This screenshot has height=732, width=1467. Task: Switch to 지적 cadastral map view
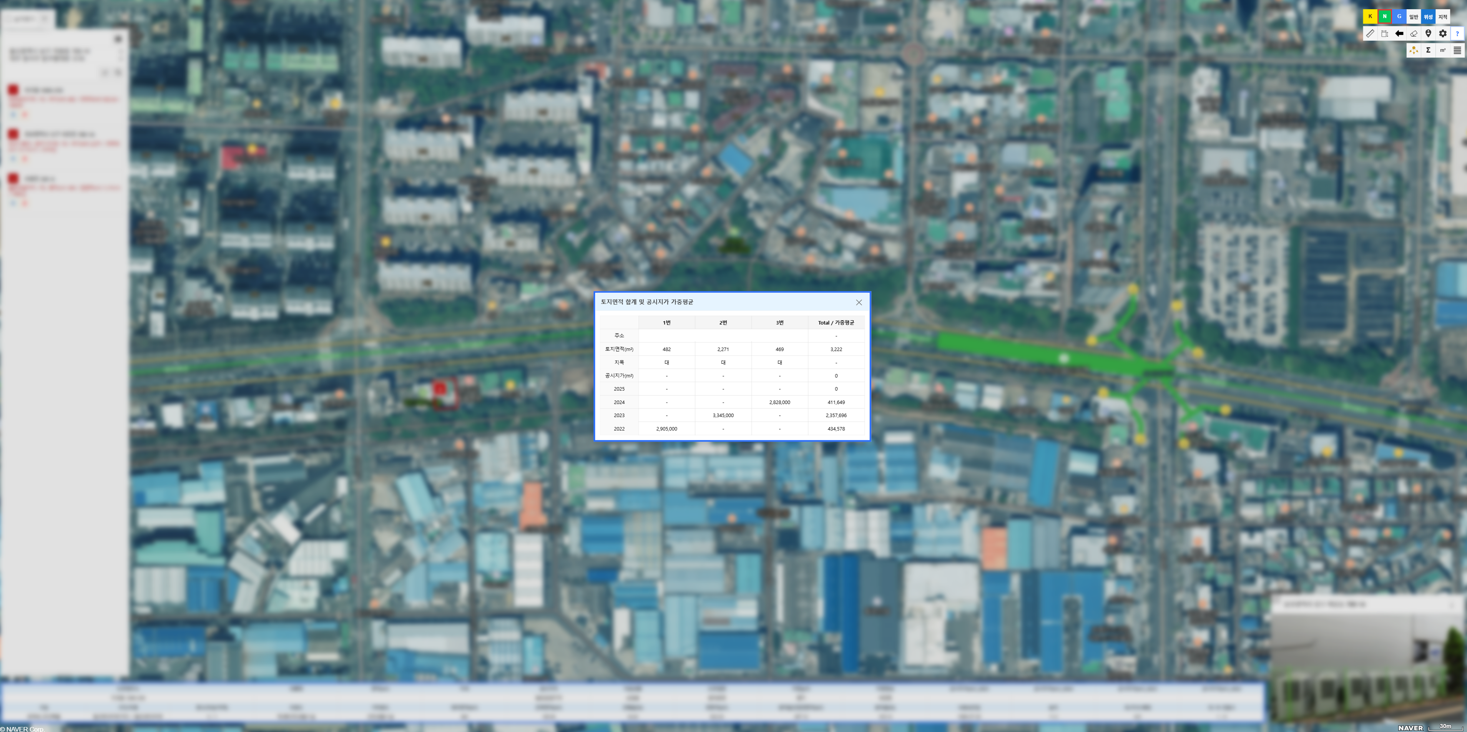(1443, 17)
